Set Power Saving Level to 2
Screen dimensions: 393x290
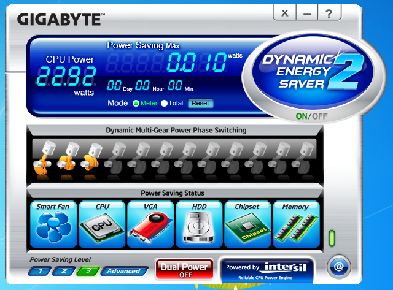pyautogui.click(x=64, y=271)
